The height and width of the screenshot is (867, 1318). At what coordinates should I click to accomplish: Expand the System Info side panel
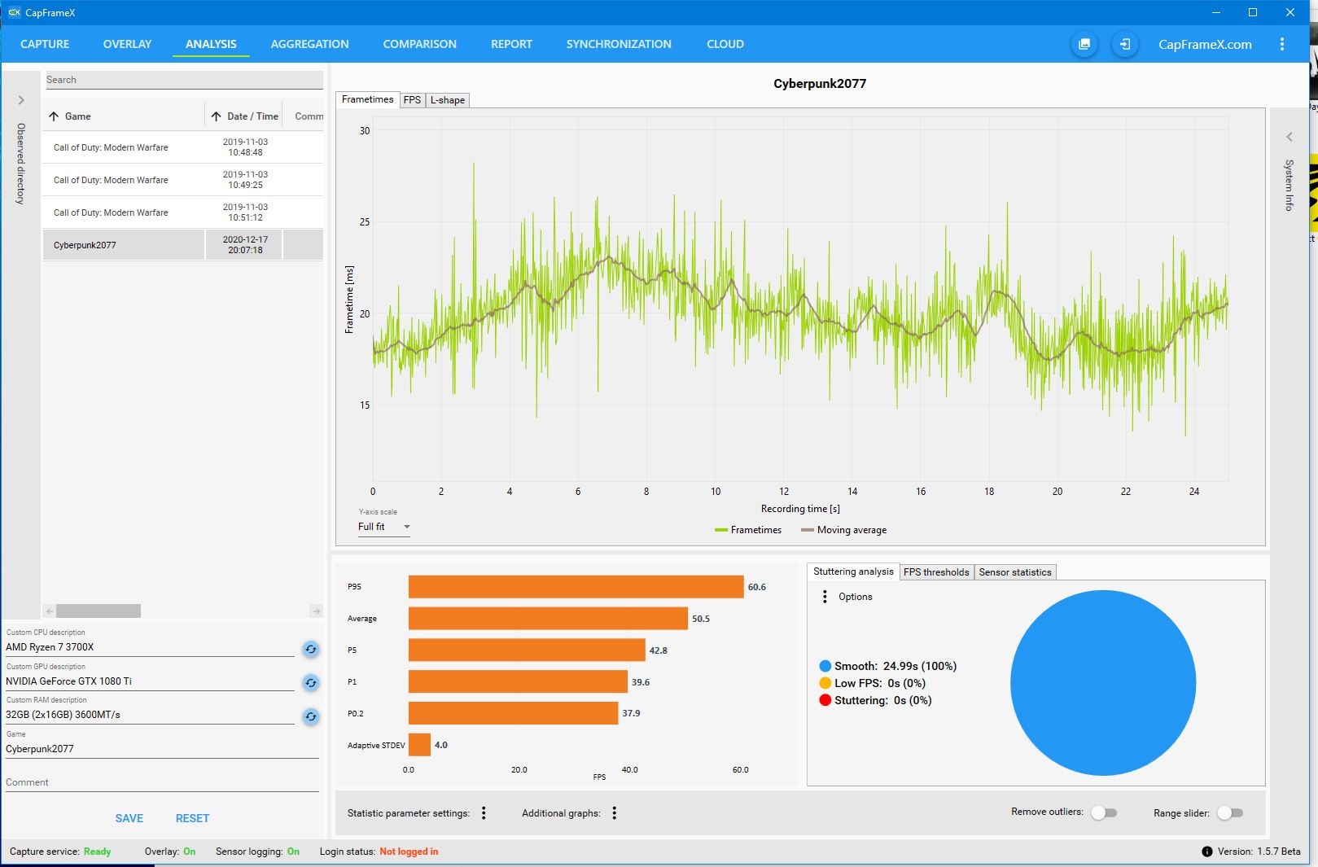click(x=1289, y=137)
